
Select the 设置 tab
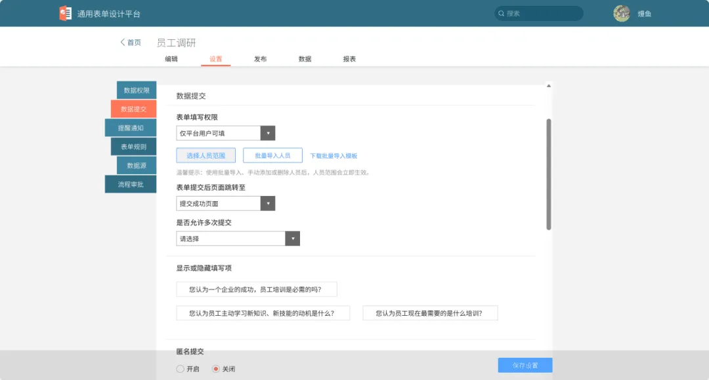(x=216, y=59)
